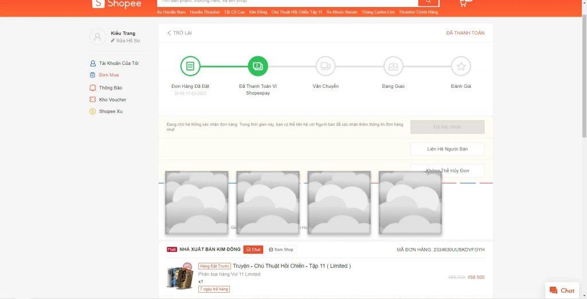Open Shopee Xu in the sidebar

[x=111, y=111]
